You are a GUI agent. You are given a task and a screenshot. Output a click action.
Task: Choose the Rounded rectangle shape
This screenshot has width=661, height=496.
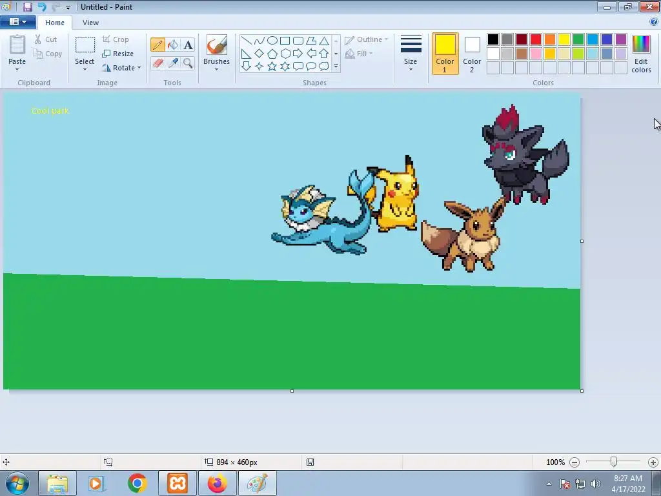[298, 41]
